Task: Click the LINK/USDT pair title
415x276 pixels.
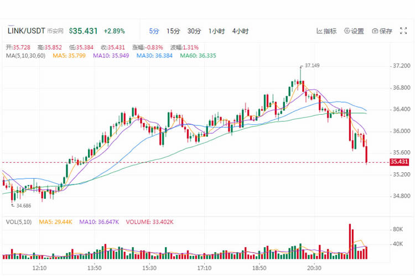Action: 27,31
